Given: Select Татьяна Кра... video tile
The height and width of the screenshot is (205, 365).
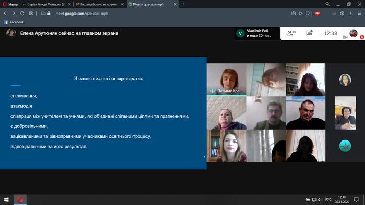Looking at the screenshot, I should [226, 80].
